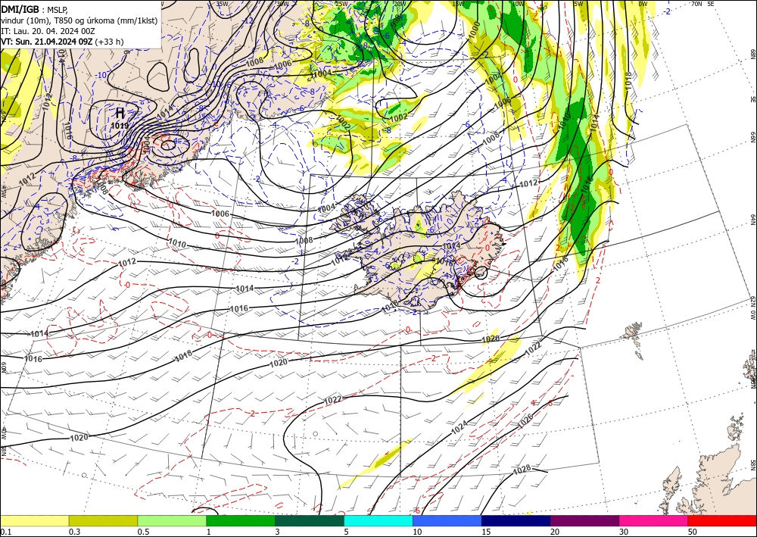Click the 1028 isobar label

coord(522,468)
